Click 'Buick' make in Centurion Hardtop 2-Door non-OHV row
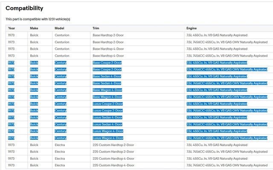The width and height of the screenshot is (273, 170). [x=34, y=35]
